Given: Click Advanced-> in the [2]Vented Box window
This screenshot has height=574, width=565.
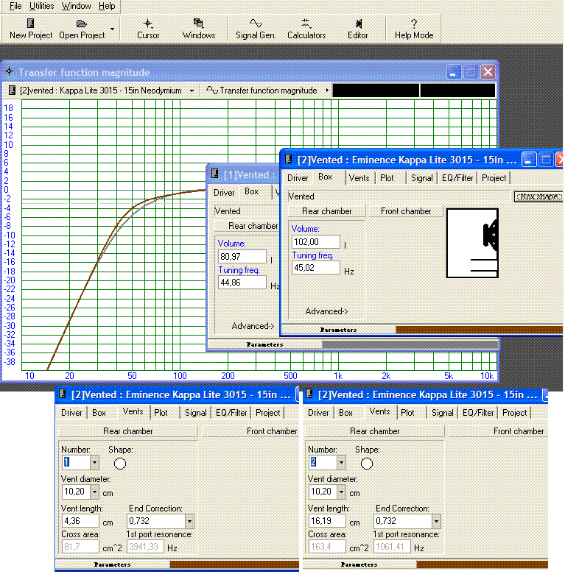Looking at the screenshot, I should tap(326, 311).
